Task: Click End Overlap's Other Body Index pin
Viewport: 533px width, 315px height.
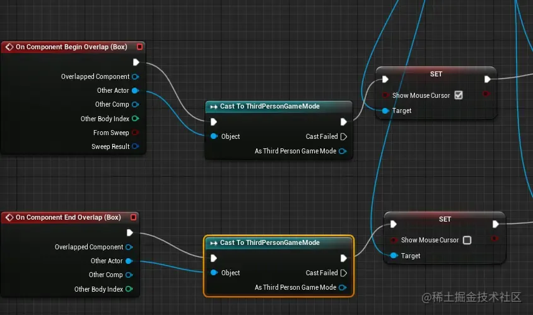Action: [129, 289]
